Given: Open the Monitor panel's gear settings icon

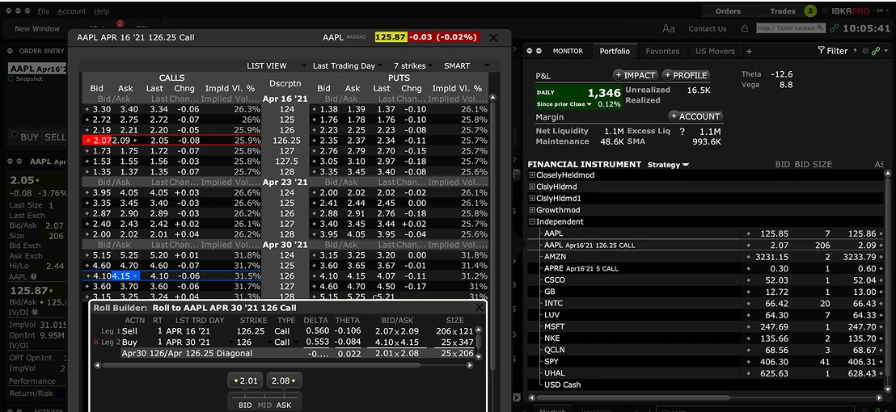Looking at the screenshot, I should 865,51.
